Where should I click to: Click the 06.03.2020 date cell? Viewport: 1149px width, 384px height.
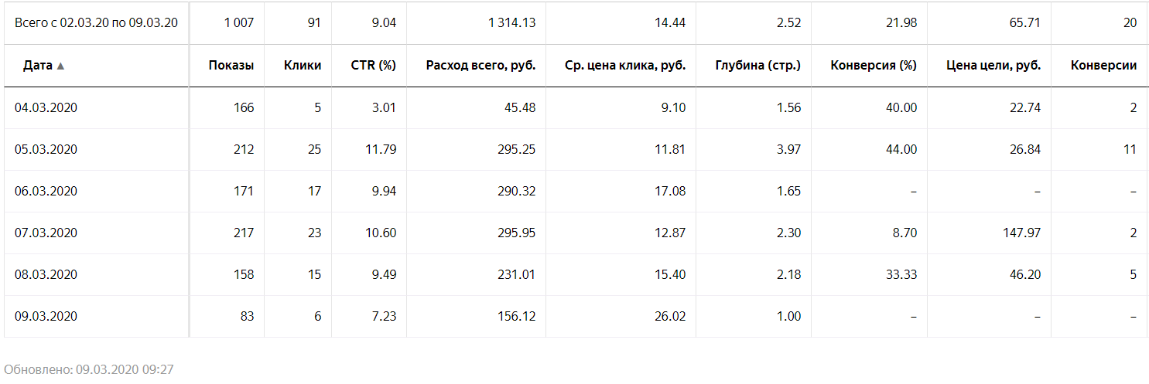click(x=46, y=192)
